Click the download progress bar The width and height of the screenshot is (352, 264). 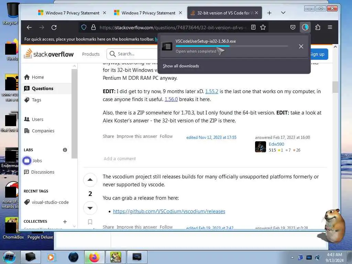(231, 46)
